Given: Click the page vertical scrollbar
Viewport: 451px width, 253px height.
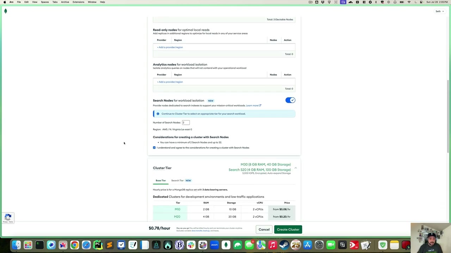Looking at the screenshot, I should [448, 116].
